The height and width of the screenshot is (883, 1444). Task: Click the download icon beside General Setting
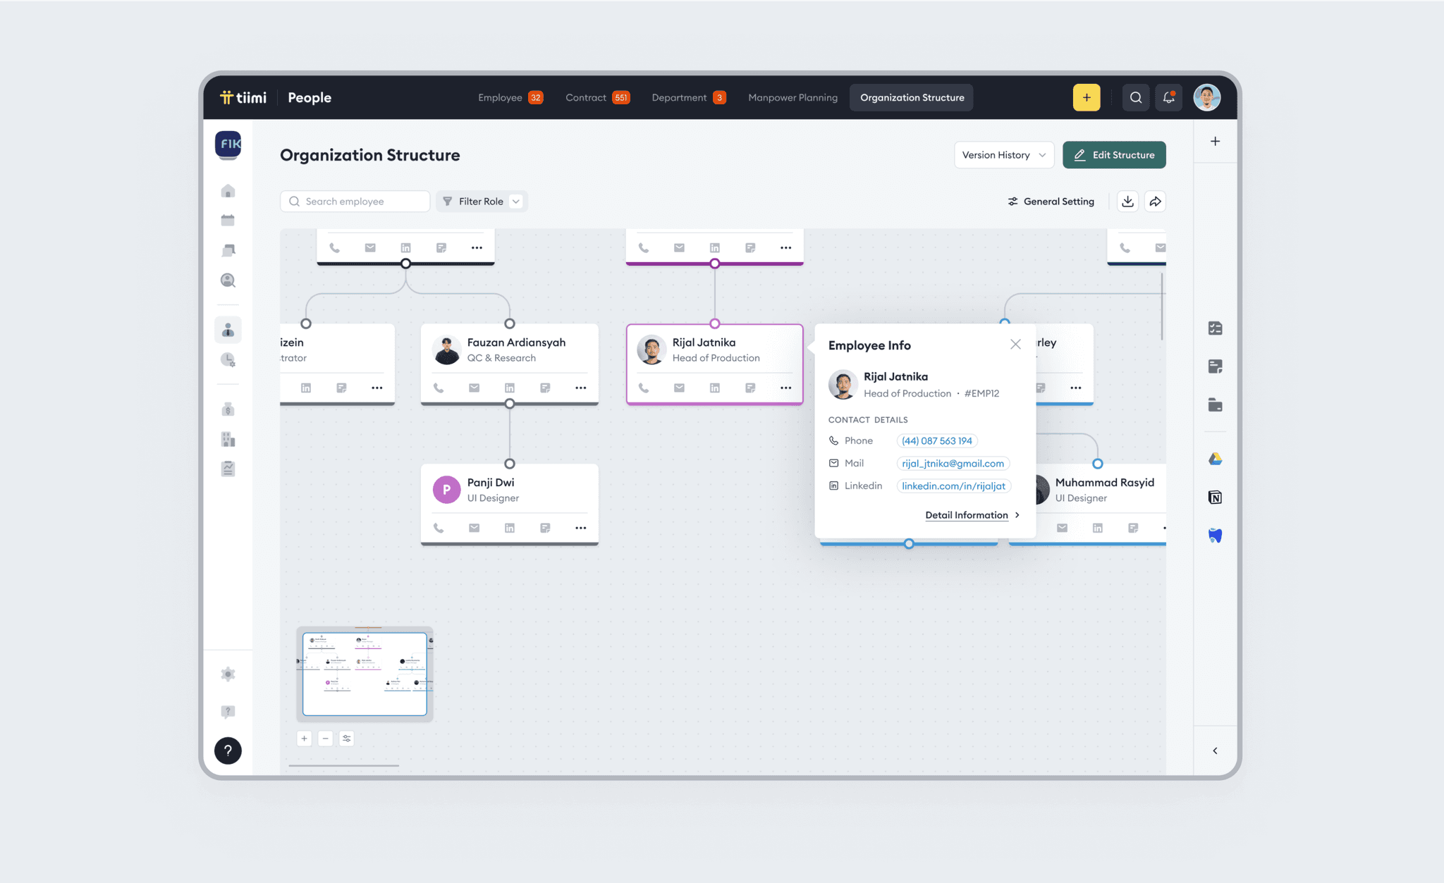pyautogui.click(x=1127, y=202)
